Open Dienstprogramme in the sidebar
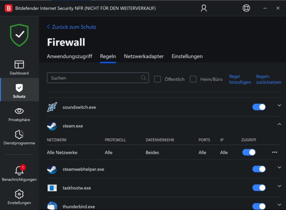Viewport: 286px width, 210px height. (19, 137)
